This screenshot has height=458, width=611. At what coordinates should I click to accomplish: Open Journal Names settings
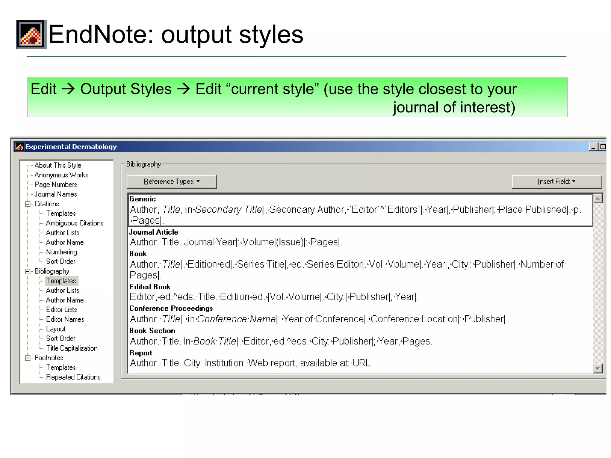pyautogui.click(x=56, y=194)
